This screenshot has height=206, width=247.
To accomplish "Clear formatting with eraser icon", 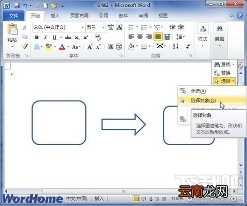I will point(98,38).
